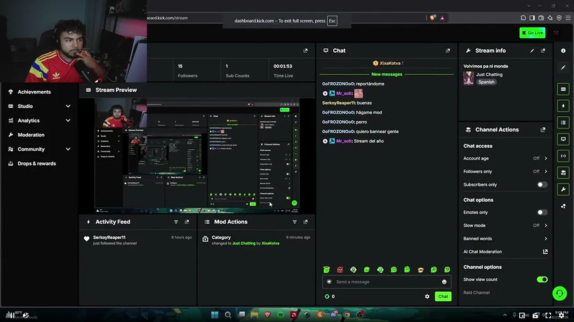Toggle the list panel icon in right toolbar
The image size is (574, 322).
[563, 123]
